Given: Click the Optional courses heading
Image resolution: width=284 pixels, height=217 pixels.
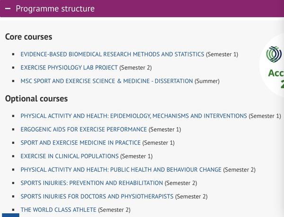Looking at the screenshot, I should click(36, 99).
